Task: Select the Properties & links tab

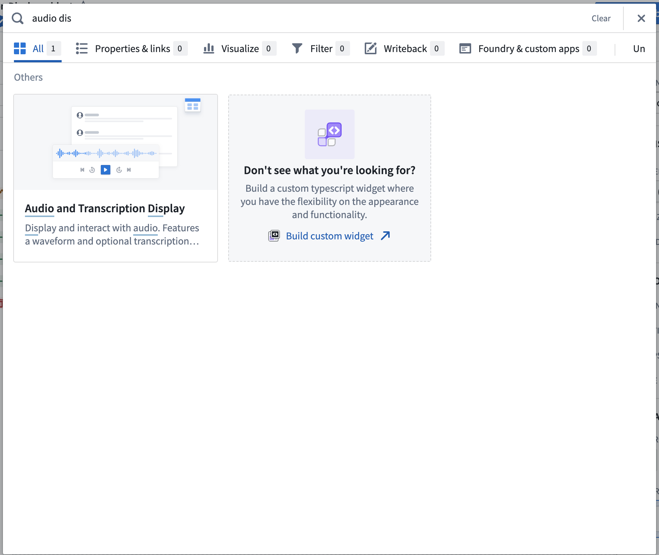Action: click(132, 49)
